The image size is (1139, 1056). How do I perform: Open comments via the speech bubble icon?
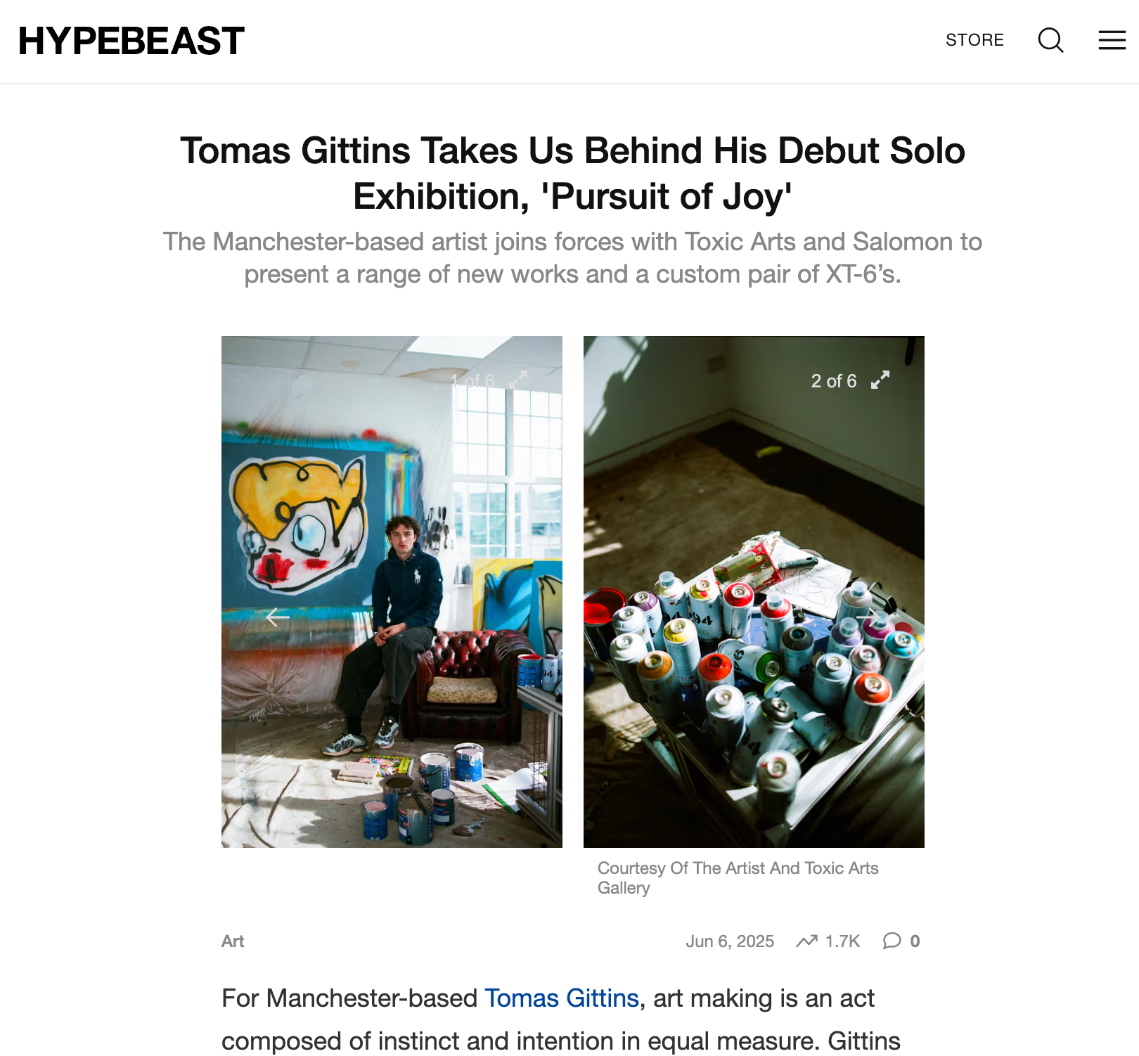point(892,941)
